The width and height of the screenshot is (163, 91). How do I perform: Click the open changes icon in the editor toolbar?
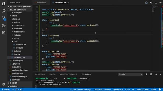[x=146, y=3]
